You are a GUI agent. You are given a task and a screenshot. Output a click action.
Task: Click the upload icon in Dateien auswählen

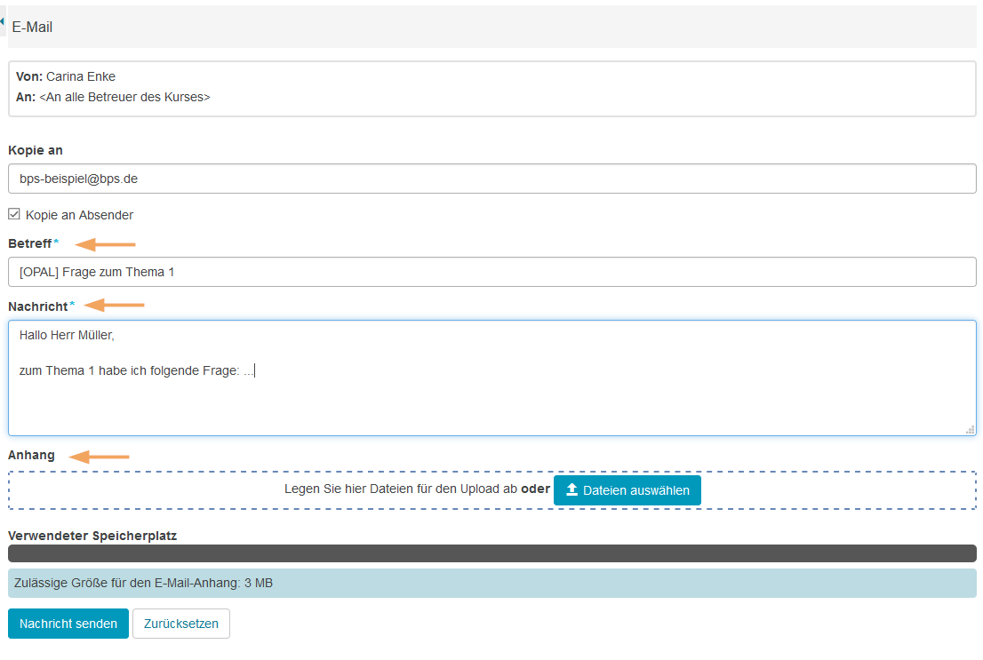coord(571,490)
